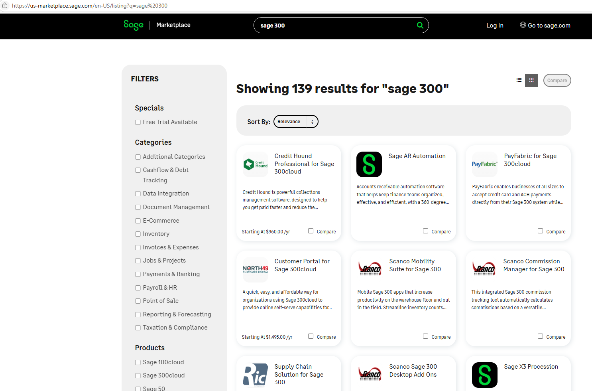
Task: Tick Compare on PayFabric card
Action: (x=540, y=231)
